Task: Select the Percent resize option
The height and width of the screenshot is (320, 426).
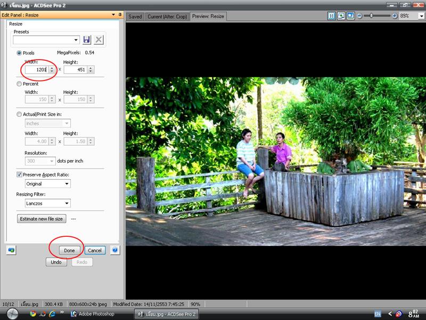Action: 20,84
